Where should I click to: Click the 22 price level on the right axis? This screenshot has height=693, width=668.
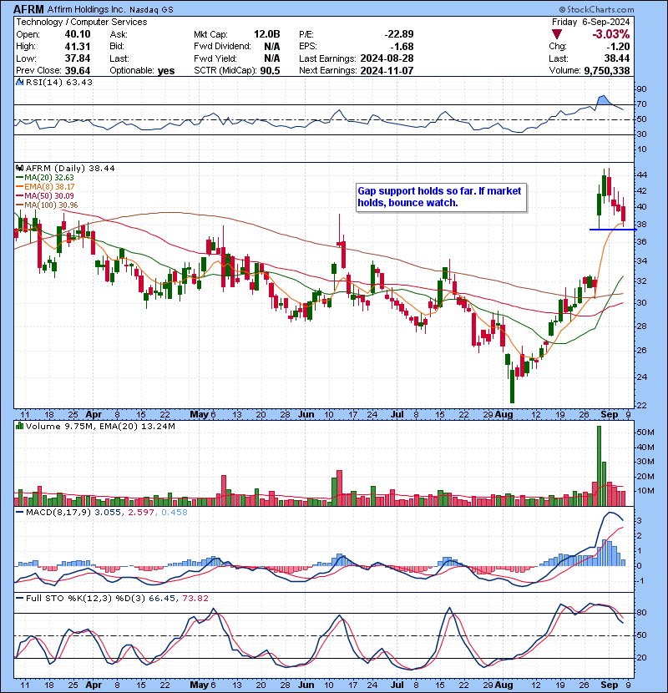point(641,405)
